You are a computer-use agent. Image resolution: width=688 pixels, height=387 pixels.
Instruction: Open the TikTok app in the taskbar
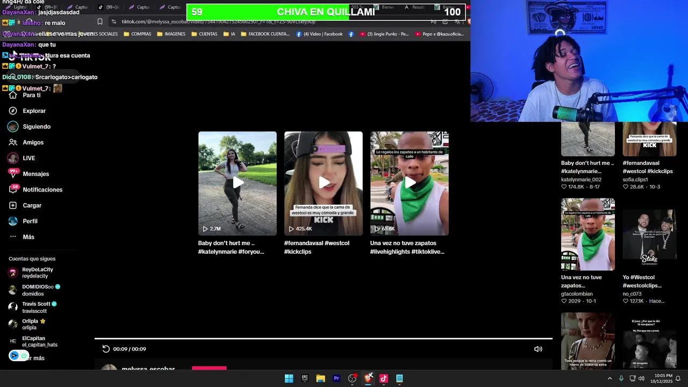pyautogui.click(x=384, y=378)
